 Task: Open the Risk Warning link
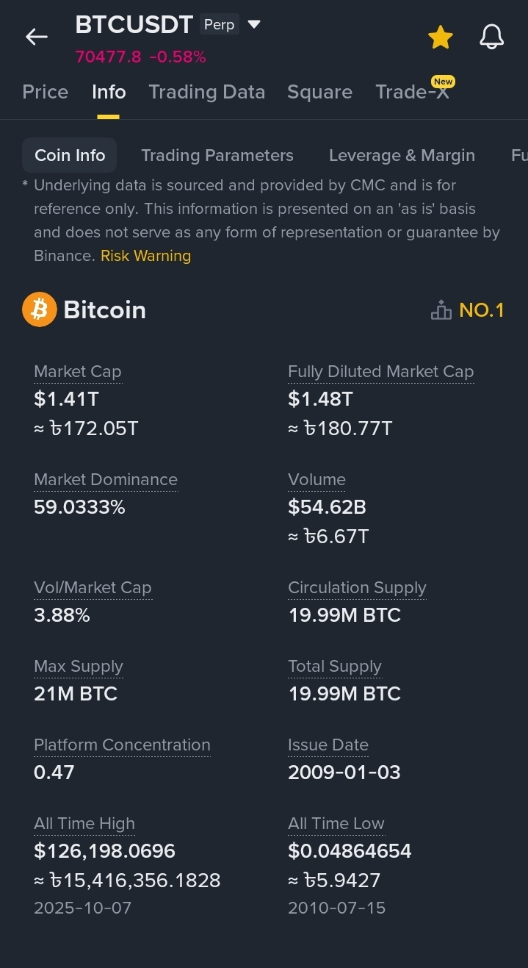(x=145, y=256)
